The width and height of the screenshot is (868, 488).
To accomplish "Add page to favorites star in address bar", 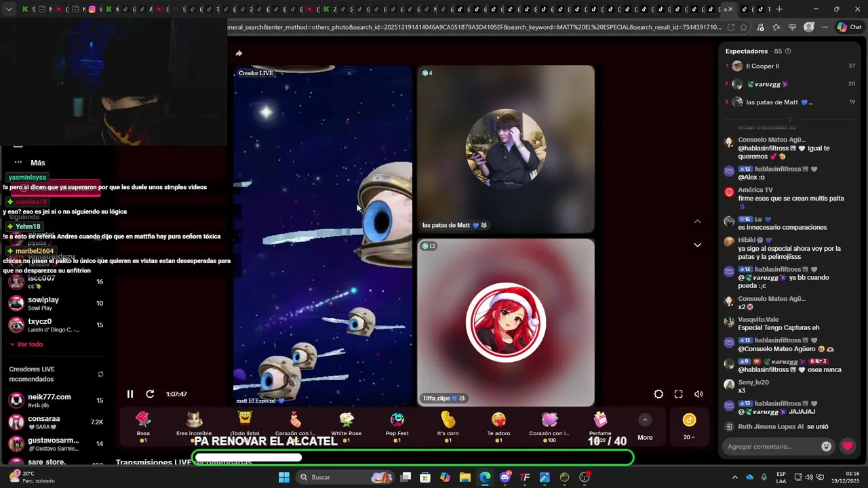I will click(744, 27).
